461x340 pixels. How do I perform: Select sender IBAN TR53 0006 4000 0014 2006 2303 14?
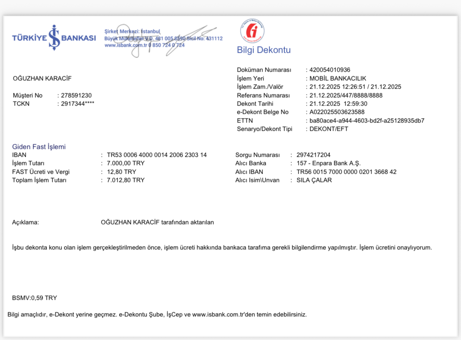tap(157, 155)
